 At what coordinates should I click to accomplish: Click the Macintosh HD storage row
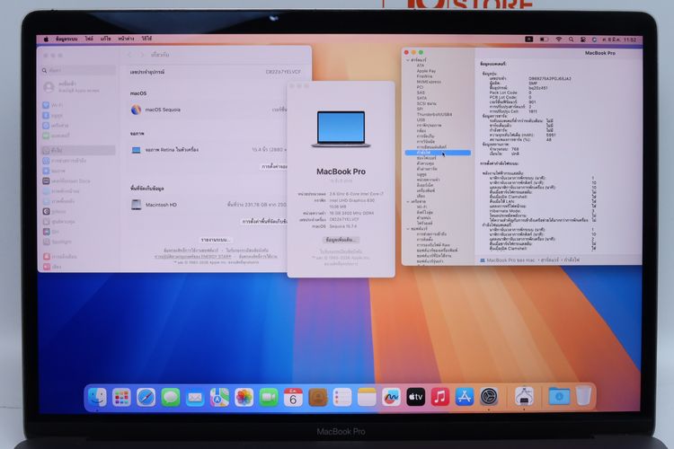[208, 205]
